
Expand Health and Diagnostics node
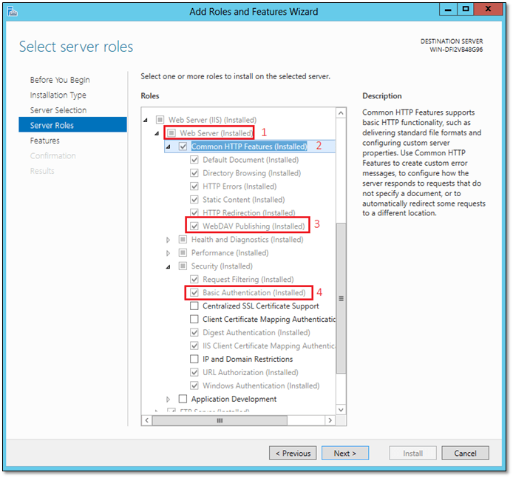coord(168,240)
